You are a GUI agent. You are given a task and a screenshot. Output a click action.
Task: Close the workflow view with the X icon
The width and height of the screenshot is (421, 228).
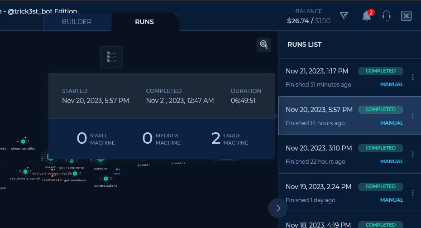coord(406,16)
